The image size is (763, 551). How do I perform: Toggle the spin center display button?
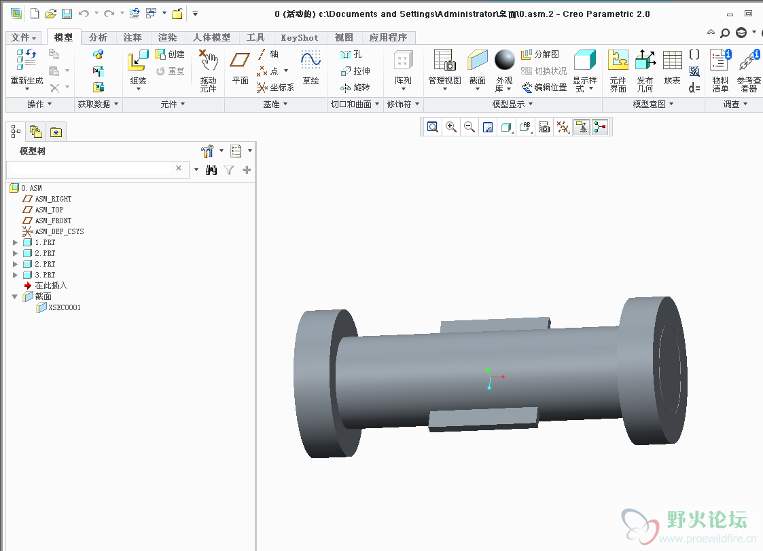click(x=599, y=127)
